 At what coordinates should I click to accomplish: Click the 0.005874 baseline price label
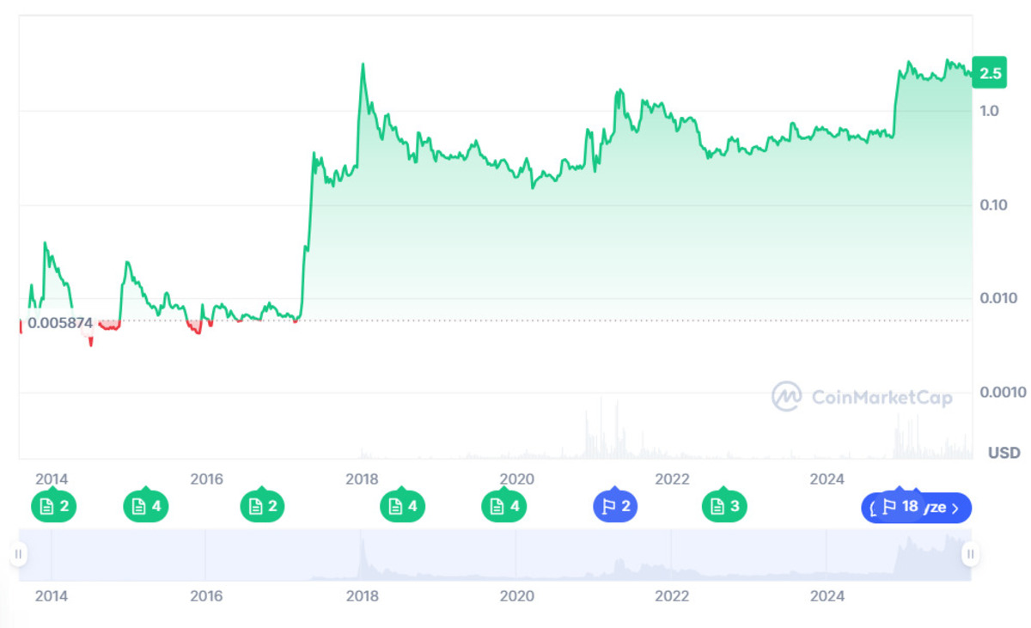click(x=59, y=323)
